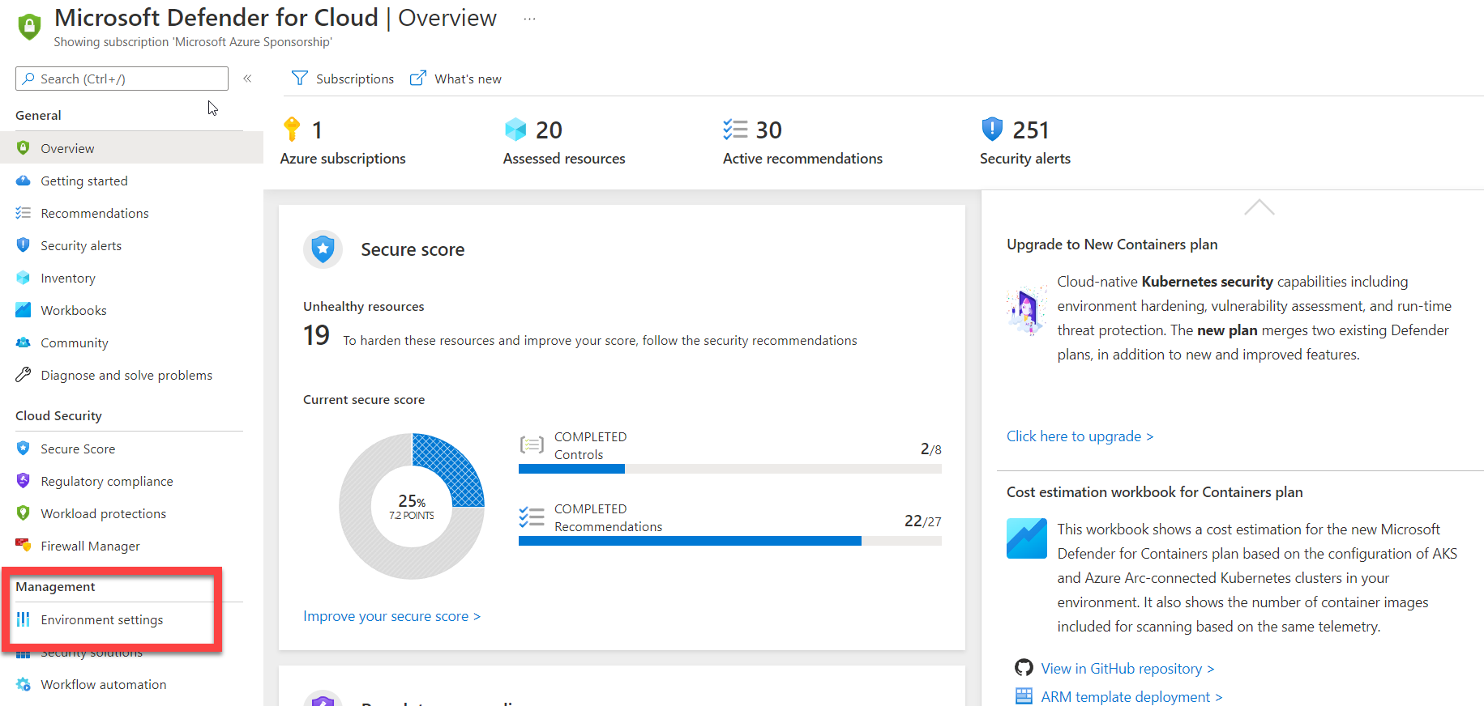This screenshot has height=706, width=1484.
Task: Select Subscriptions in the toolbar
Action: [x=355, y=79]
